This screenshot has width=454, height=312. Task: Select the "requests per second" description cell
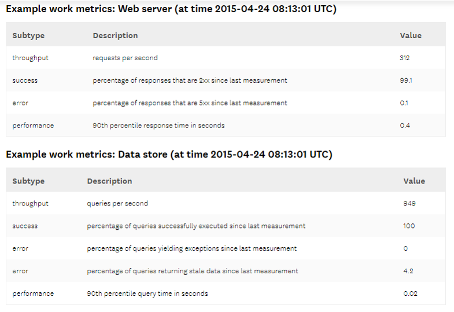[x=125, y=58]
